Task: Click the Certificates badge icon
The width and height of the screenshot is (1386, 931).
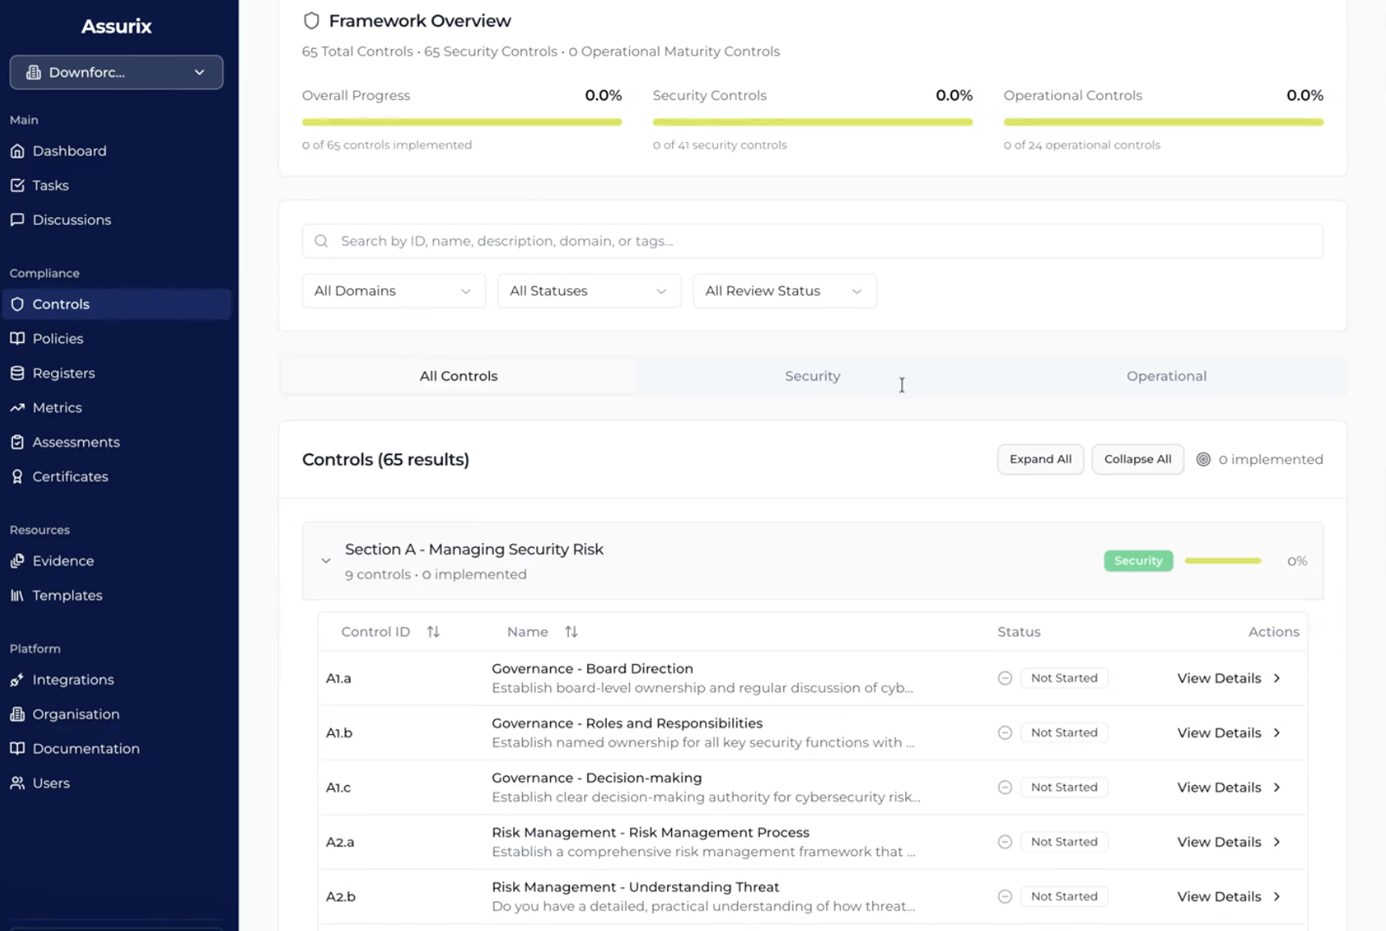Action: point(17,477)
